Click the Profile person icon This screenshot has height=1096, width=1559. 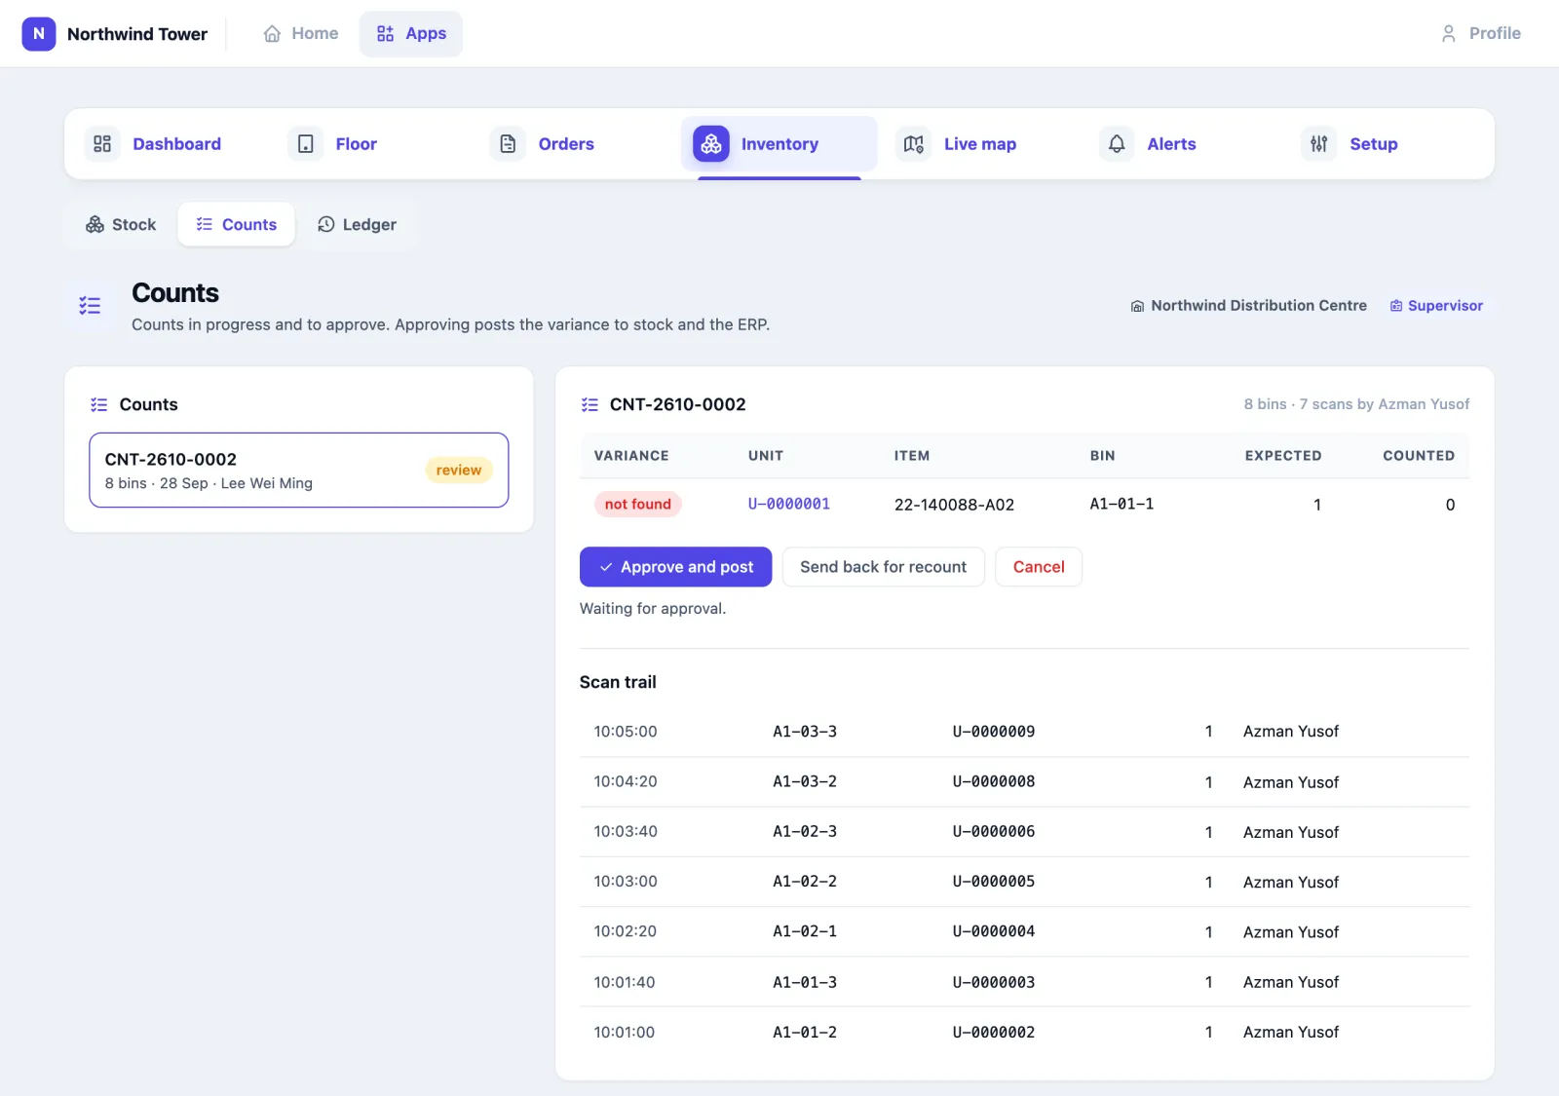(x=1449, y=33)
